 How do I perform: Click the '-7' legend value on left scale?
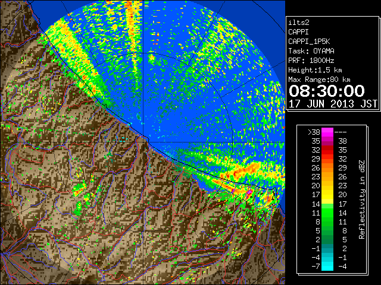point(316,267)
